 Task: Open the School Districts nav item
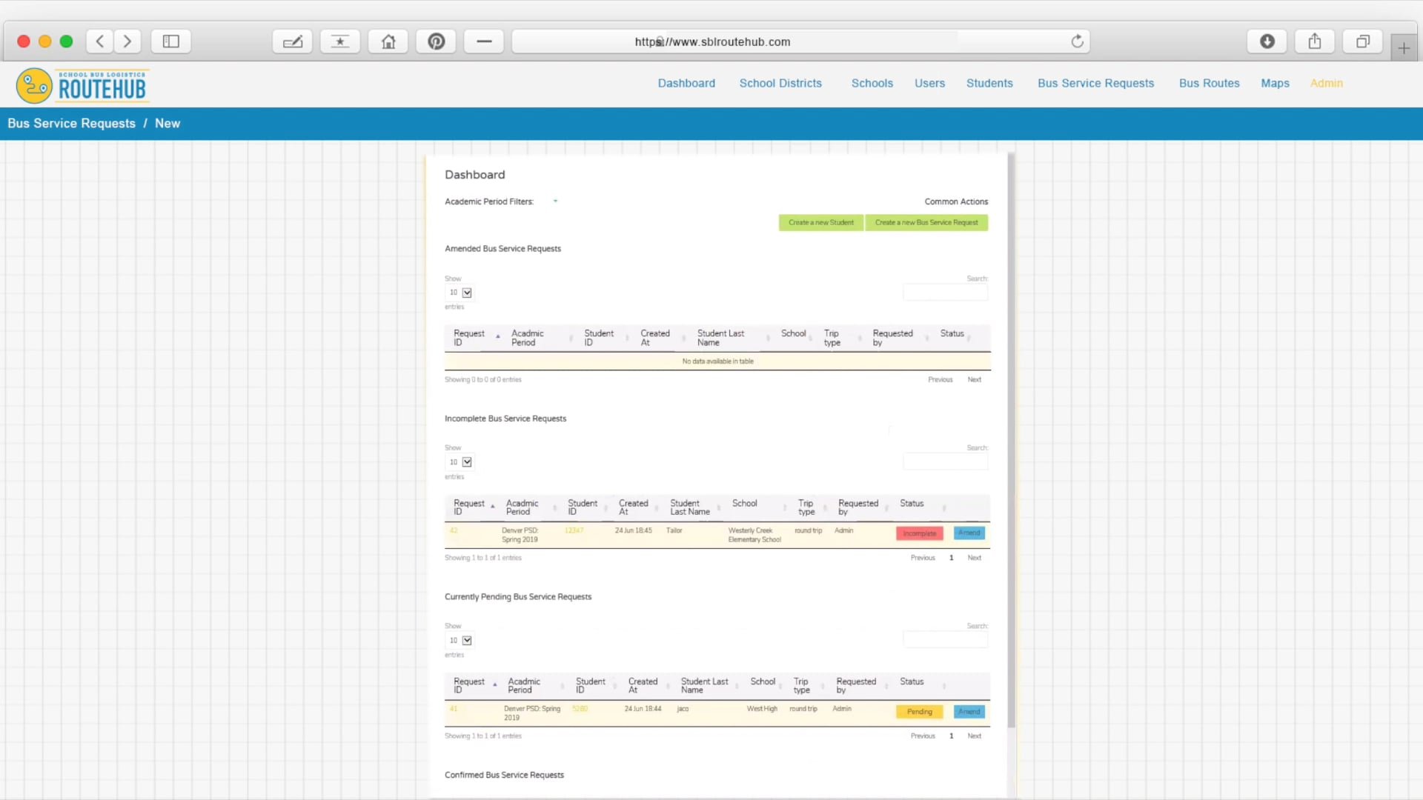click(x=780, y=83)
